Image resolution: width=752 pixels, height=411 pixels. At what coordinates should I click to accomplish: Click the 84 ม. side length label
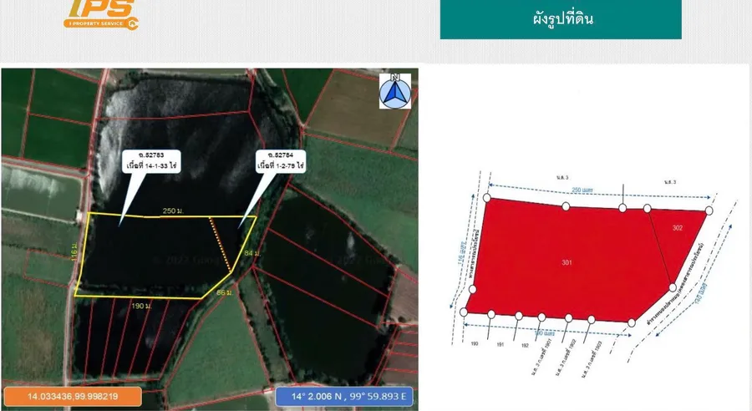click(x=249, y=251)
